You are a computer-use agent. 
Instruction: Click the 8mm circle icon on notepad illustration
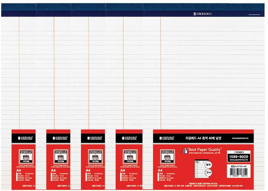point(208,173)
